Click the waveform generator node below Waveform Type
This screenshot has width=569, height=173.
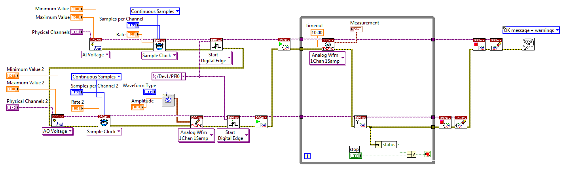coord(168,100)
